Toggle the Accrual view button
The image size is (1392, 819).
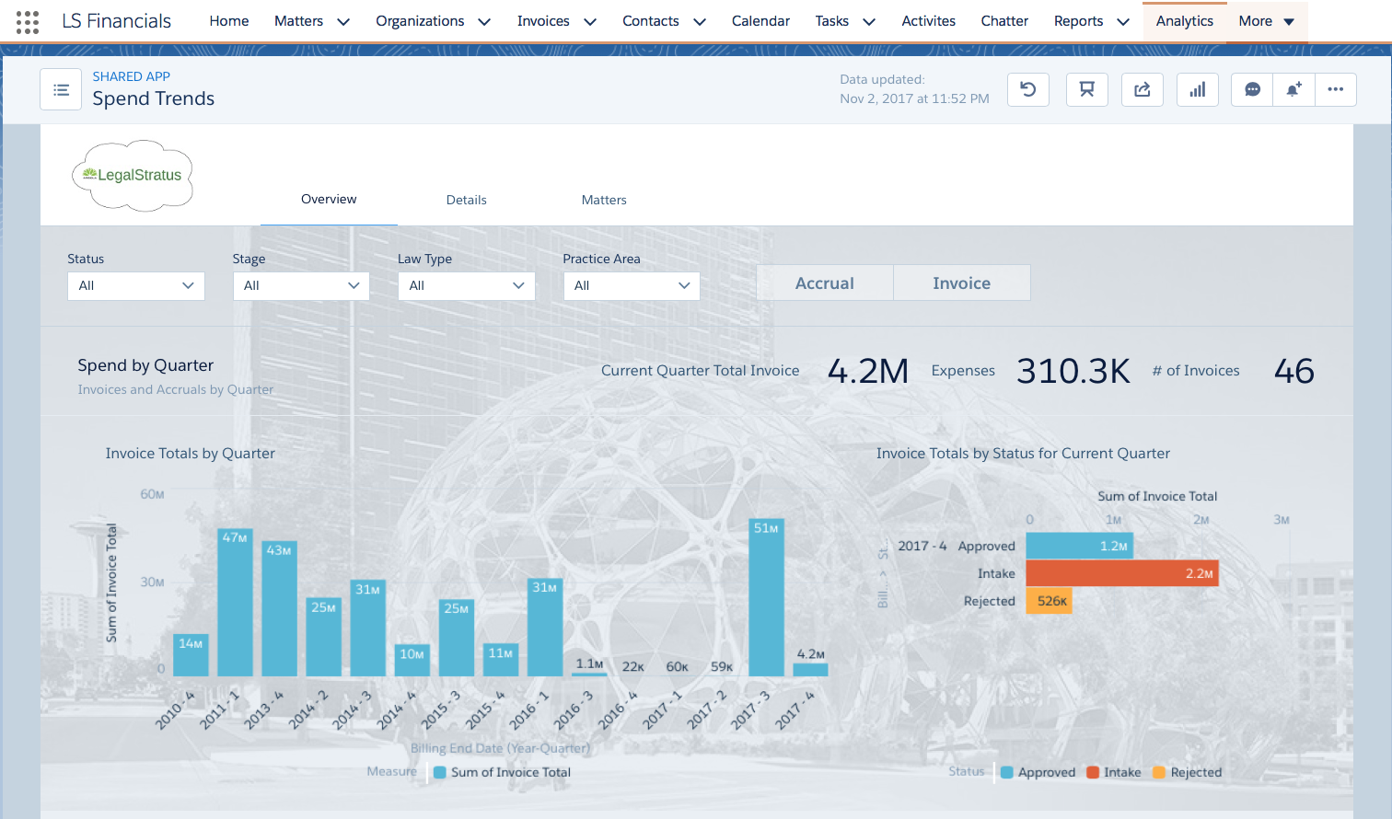click(x=825, y=283)
